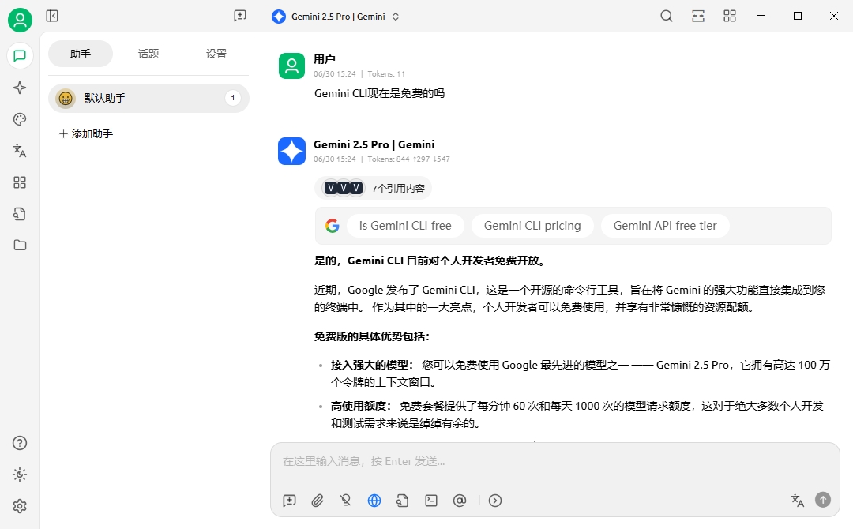The height and width of the screenshot is (529, 853).
Task: Open MCP server tools in the input toolbar
Action: pyautogui.click(x=431, y=501)
